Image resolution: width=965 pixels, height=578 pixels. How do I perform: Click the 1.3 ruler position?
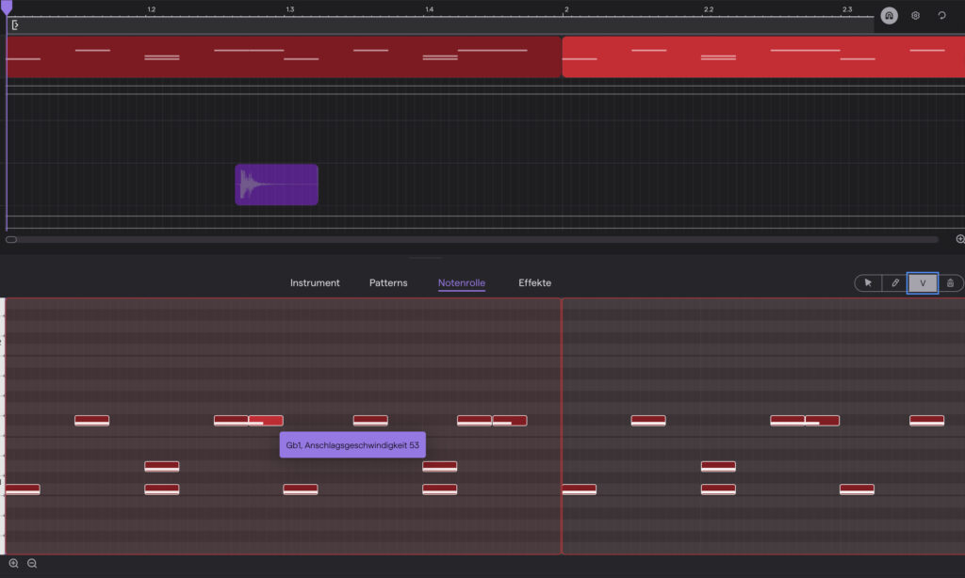point(290,9)
